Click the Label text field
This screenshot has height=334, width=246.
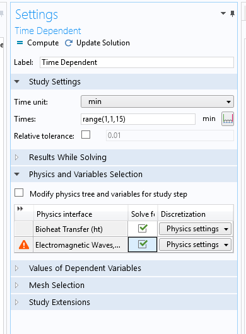[x=137, y=62]
